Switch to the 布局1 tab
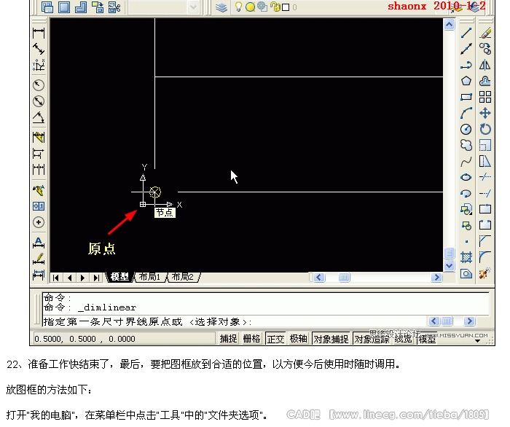510x427 pixels. 149,277
